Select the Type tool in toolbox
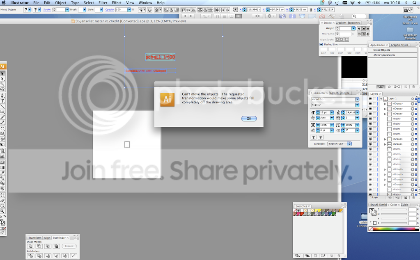 pos(2,101)
